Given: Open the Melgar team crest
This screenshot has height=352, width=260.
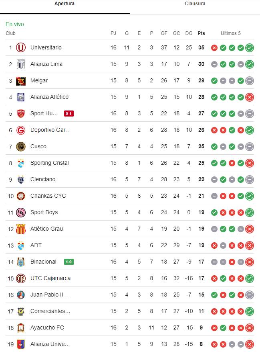Looking at the screenshot, I should 21,81.
